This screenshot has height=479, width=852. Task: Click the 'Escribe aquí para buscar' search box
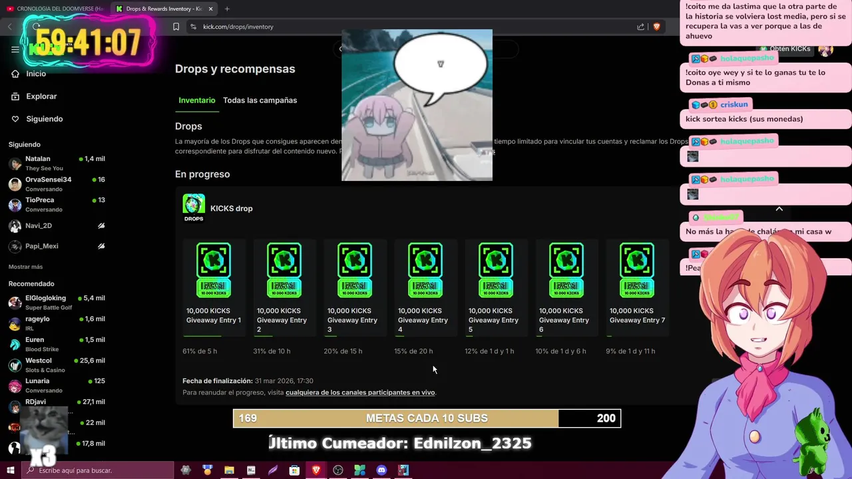[98, 470]
